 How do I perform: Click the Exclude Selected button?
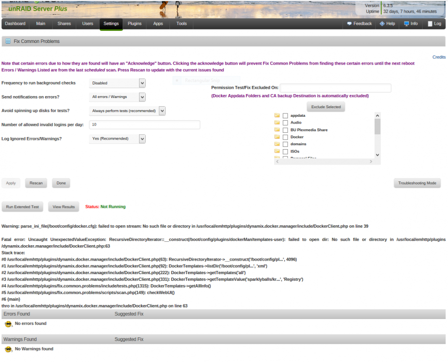click(x=326, y=107)
